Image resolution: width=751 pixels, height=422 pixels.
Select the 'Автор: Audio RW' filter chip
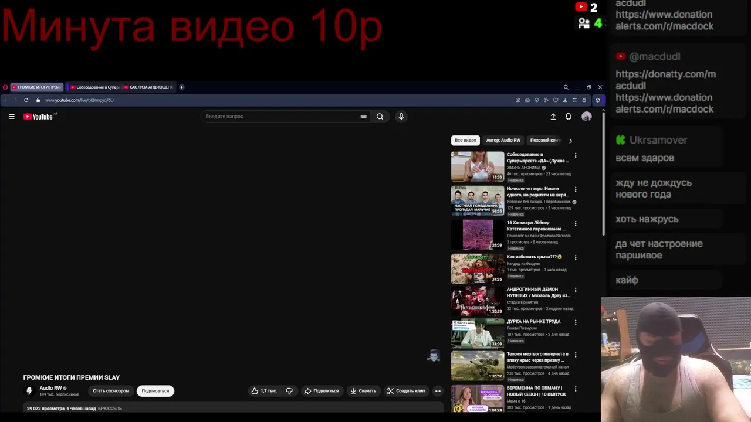click(503, 141)
